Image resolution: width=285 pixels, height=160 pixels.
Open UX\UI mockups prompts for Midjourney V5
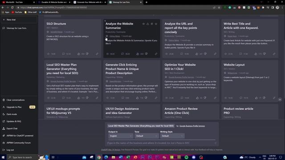coord(73,112)
